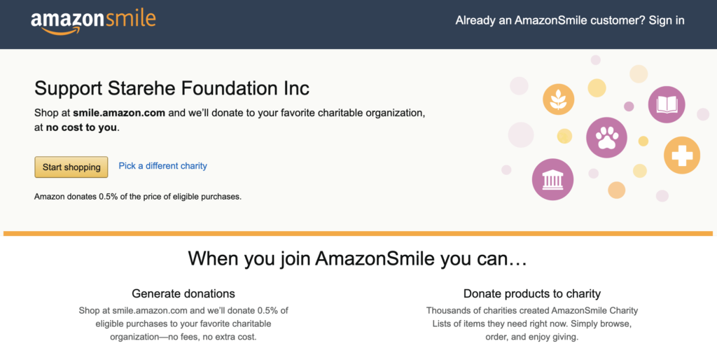Select the Donate products to charity heading
The image size is (717, 362).
point(532,293)
